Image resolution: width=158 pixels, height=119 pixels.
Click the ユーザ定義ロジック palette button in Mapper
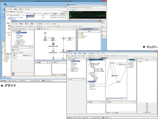[147, 112]
